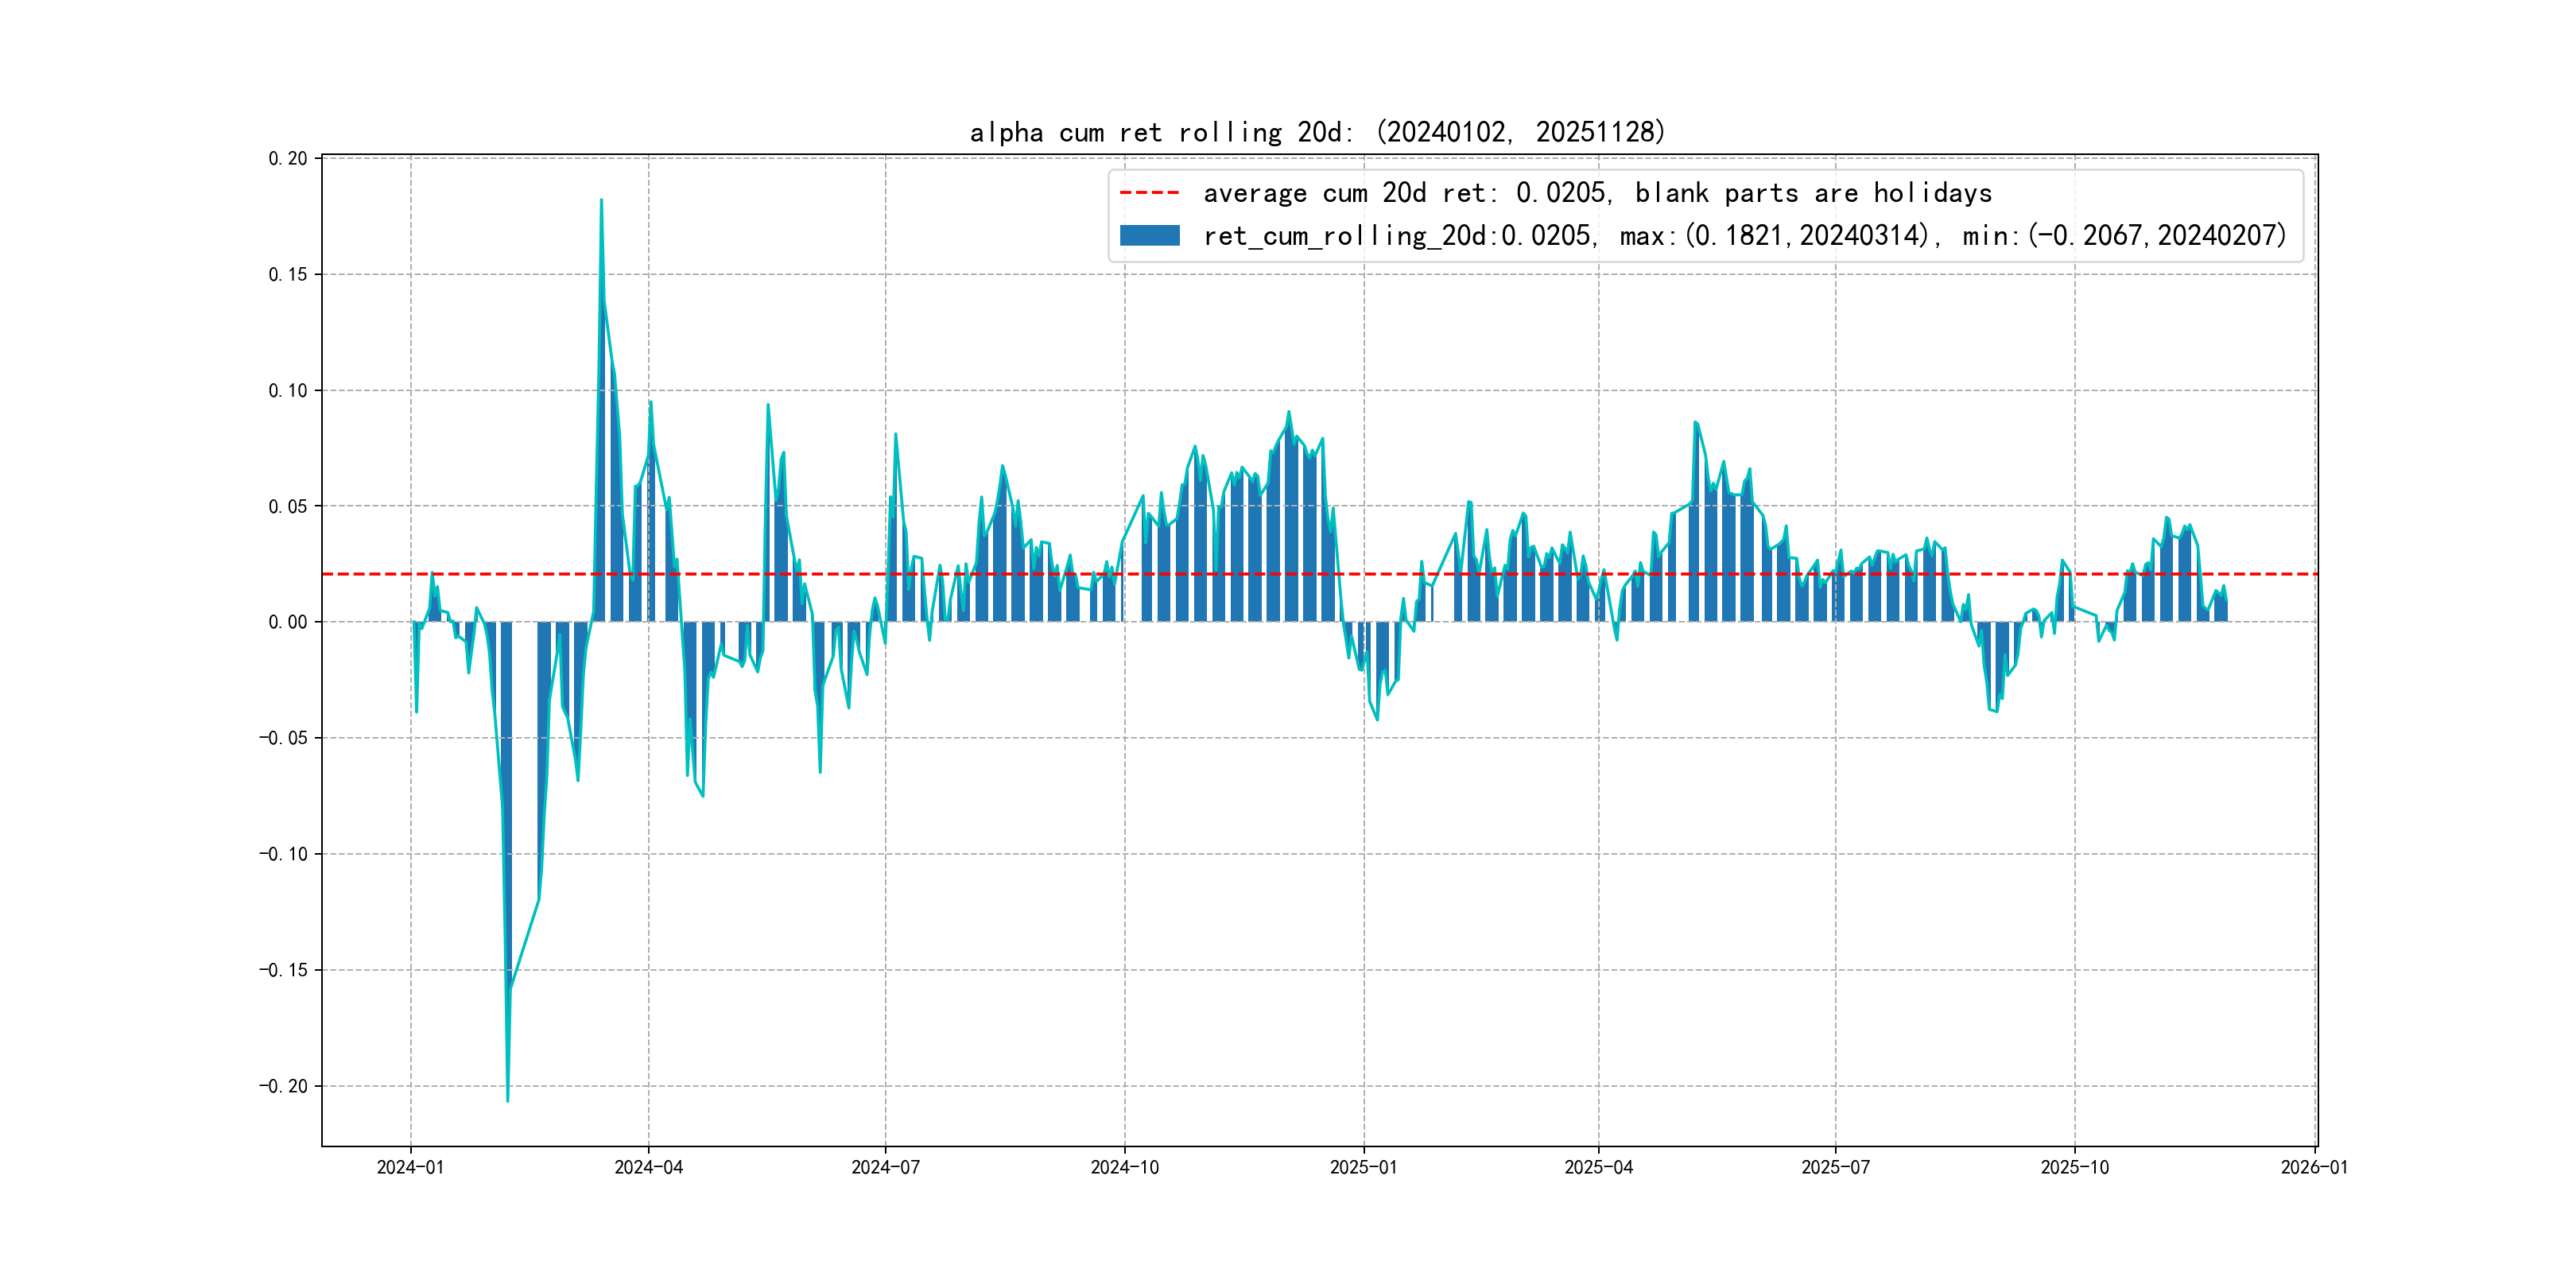This screenshot has height=1288, width=2576.
Task: Click the 2024-01 x-axis tick label
Action: (410, 1167)
